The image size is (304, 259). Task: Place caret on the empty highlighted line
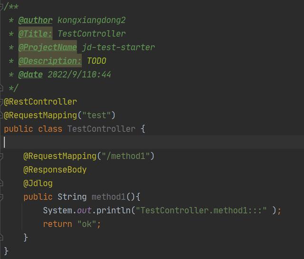pos(142,142)
